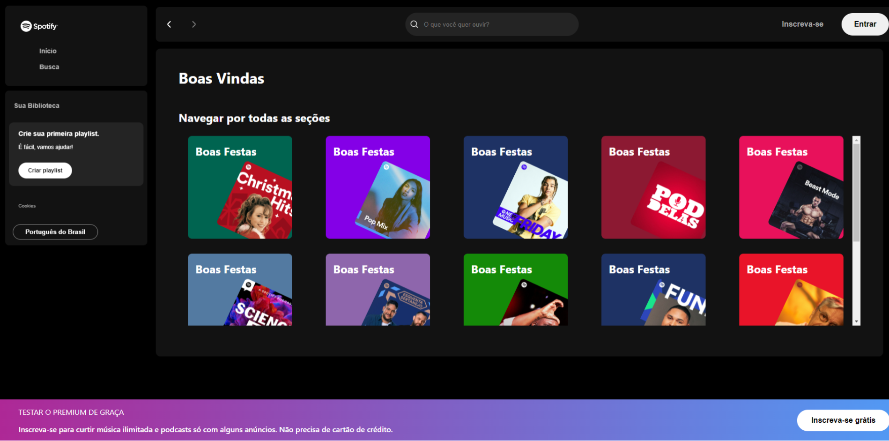Screen dimensions: 889x441
Task: Open the Português do Brasil language selector
Action: [55, 232]
